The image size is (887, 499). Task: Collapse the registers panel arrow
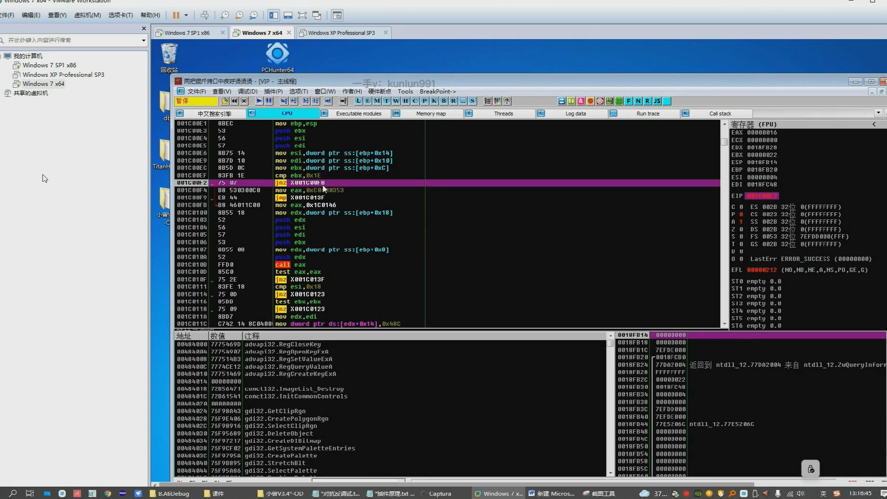874,124
